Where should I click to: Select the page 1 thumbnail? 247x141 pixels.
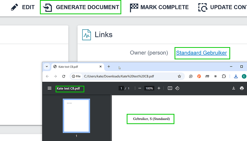pos(76,116)
